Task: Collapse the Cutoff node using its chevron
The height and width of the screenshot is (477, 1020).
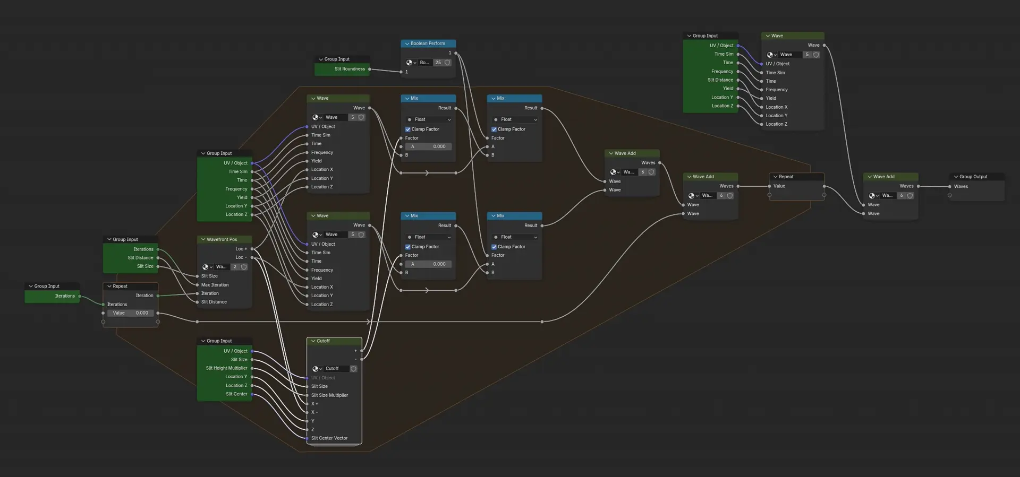Action: pos(313,341)
